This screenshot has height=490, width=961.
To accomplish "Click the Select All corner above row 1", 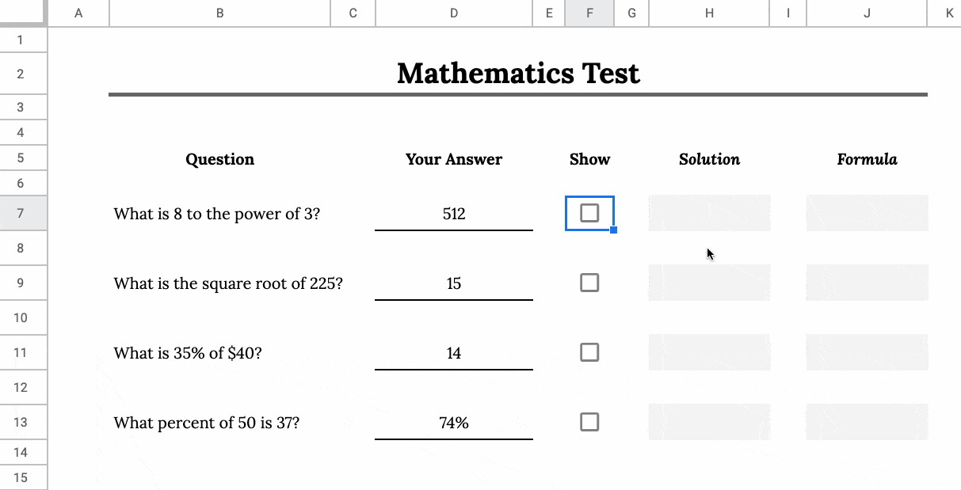I will tap(24, 13).
